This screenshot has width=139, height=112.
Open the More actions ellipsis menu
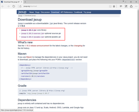(x=136, y=6)
